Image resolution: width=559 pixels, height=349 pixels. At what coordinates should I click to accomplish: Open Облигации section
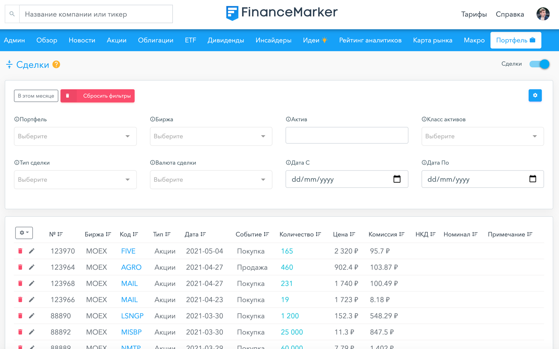pyautogui.click(x=156, y=40)
